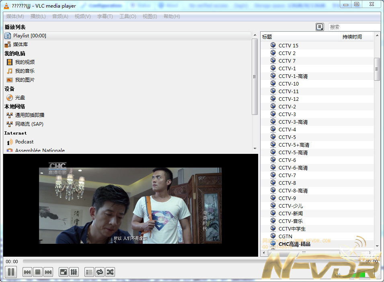Open the 媒体(M) menu
This screenshot has width=384, height=282.
(x=15, y=16)
